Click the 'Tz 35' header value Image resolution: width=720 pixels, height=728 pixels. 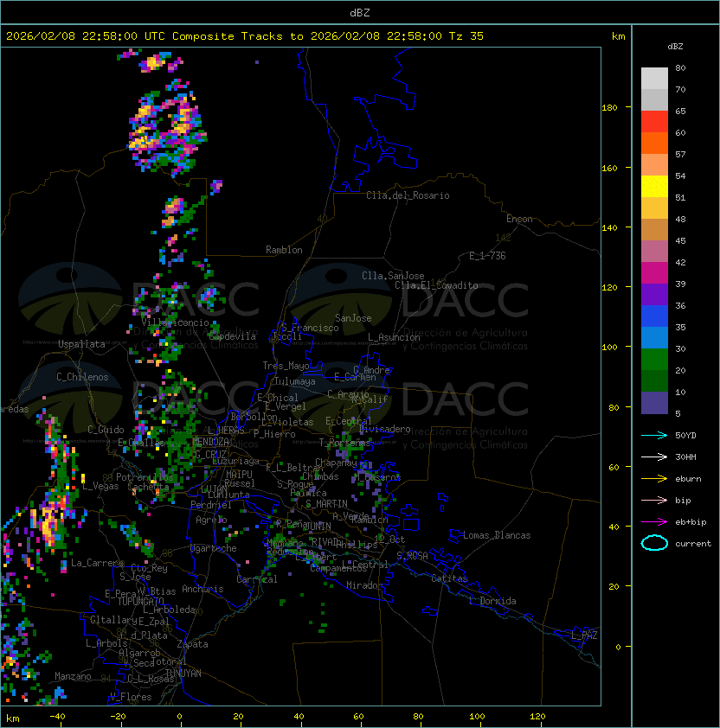click(x=466, y=36)
